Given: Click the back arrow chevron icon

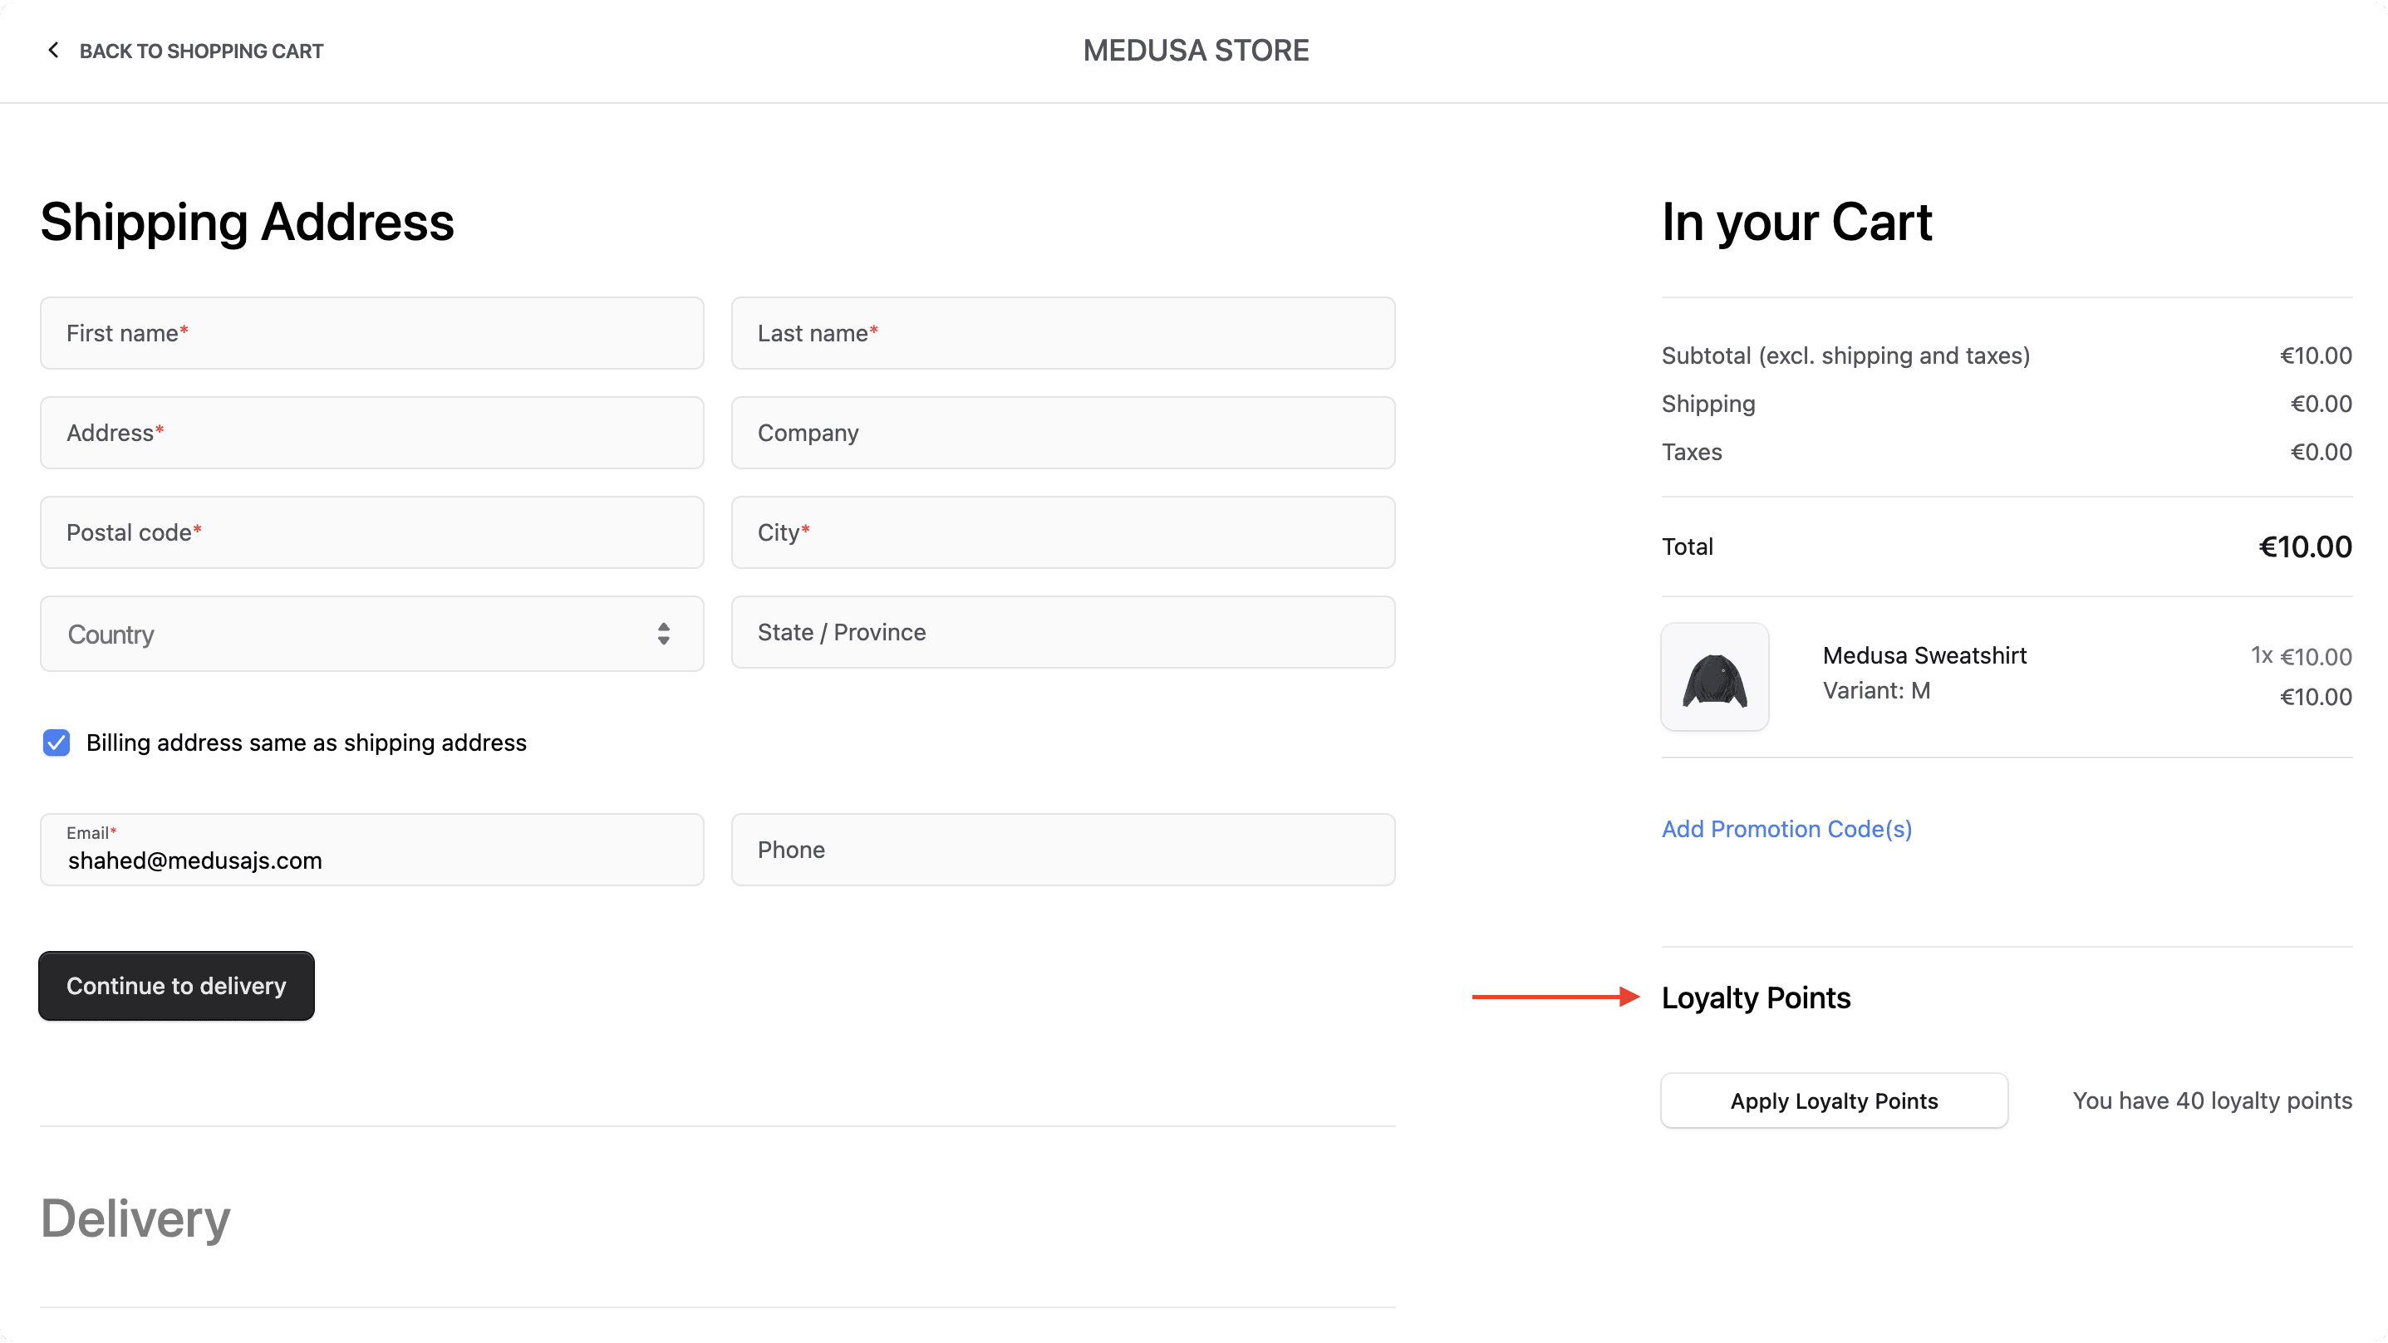Looking at the screenshot, I should (53, 50).
